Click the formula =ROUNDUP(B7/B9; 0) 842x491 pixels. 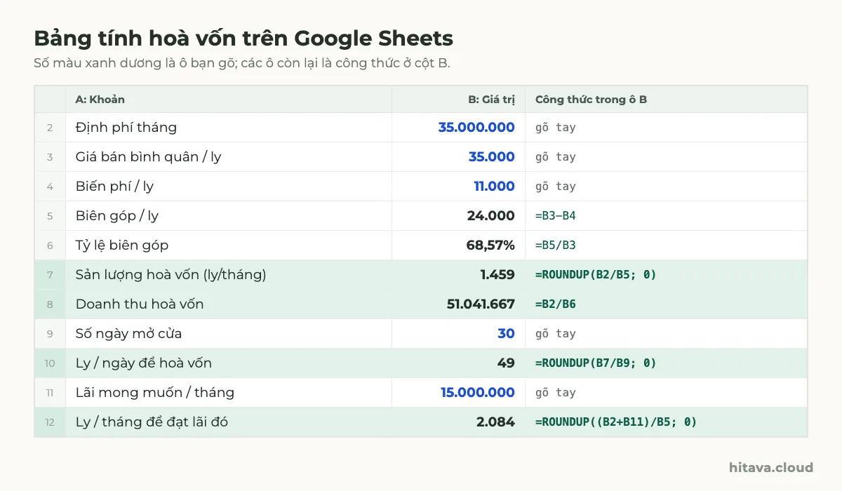coord(596,363)
